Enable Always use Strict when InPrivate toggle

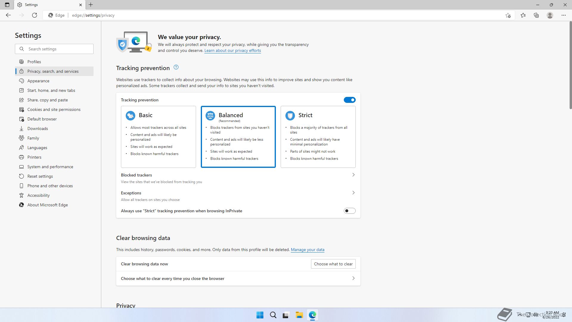[349, 211]
